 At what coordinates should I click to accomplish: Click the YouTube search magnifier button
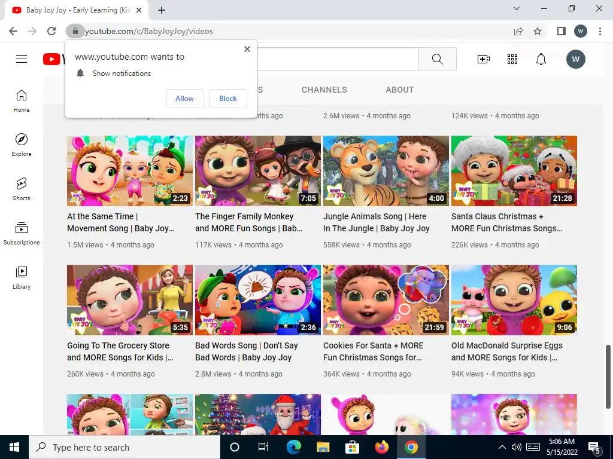pyautogui.click(x=438, y=59)
